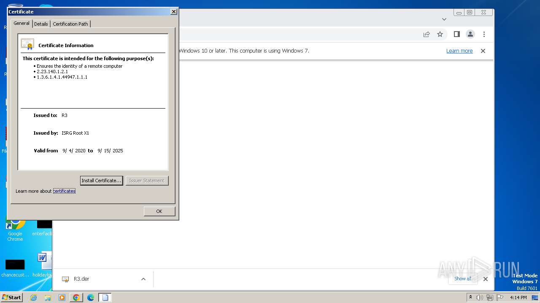Screen dimensions: 540x303
Task: Open holiday Word document on desktop
Action: pyautogui.click(x=42, y=265)
